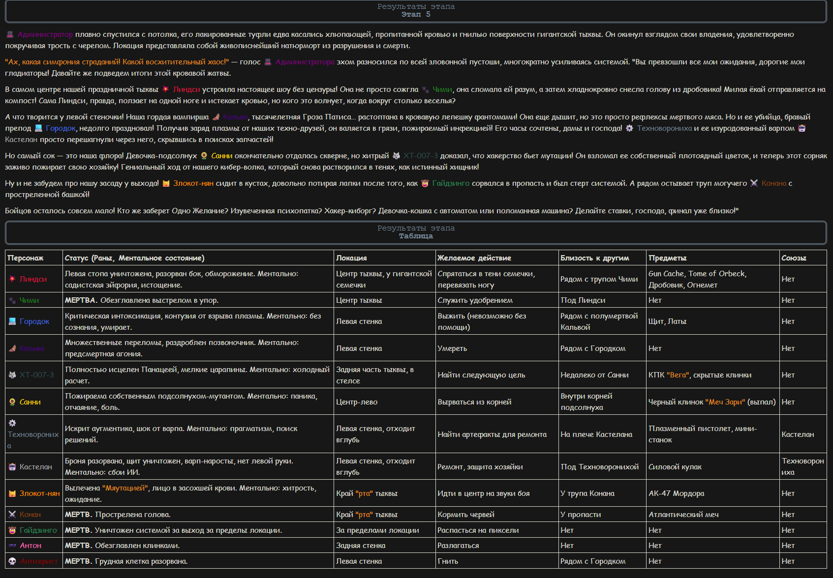Click the Союзы column header
This screenshot has width=833, height=578.
tap(794, 258)
